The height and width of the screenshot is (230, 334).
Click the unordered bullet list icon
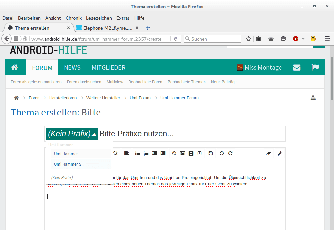click(138, 153)
